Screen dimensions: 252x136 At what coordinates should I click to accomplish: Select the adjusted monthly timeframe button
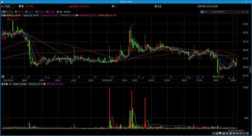click(222, 12)
